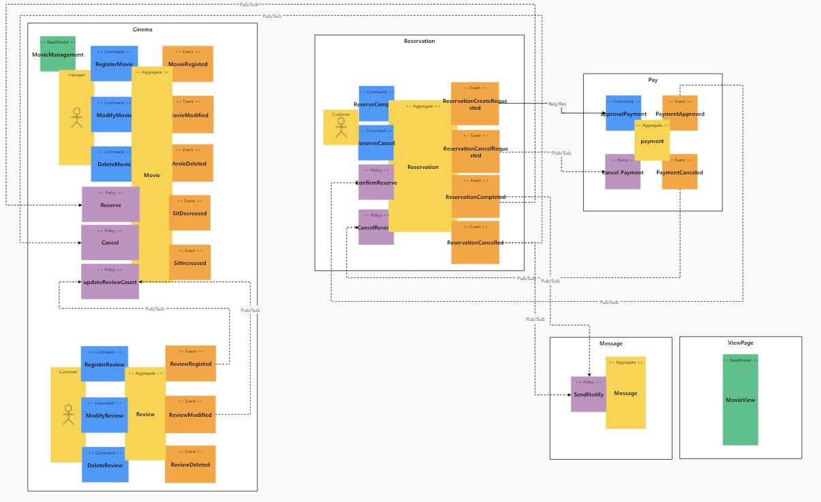Click the Reservation bounded context title
Screen dimensions: 821x502
419,41
